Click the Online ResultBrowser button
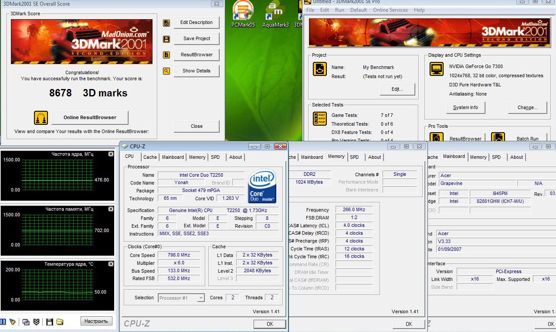The image size is (556, 332). pyautogui.click(x=90, y=117)
